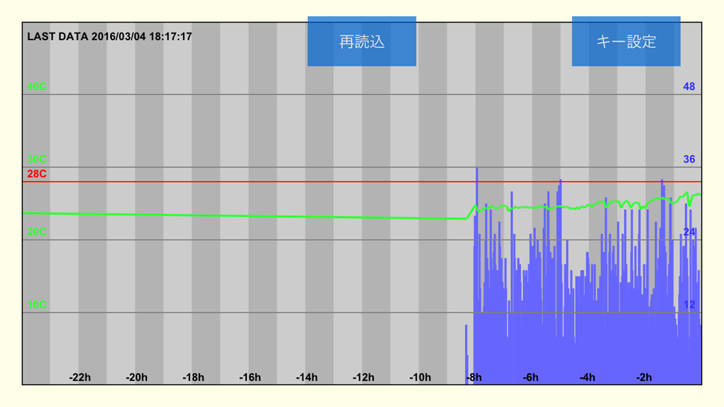The height and width of the screenshot is (407, 724).
Task: Click the -18h time axis label
Action: coord(194,377)
